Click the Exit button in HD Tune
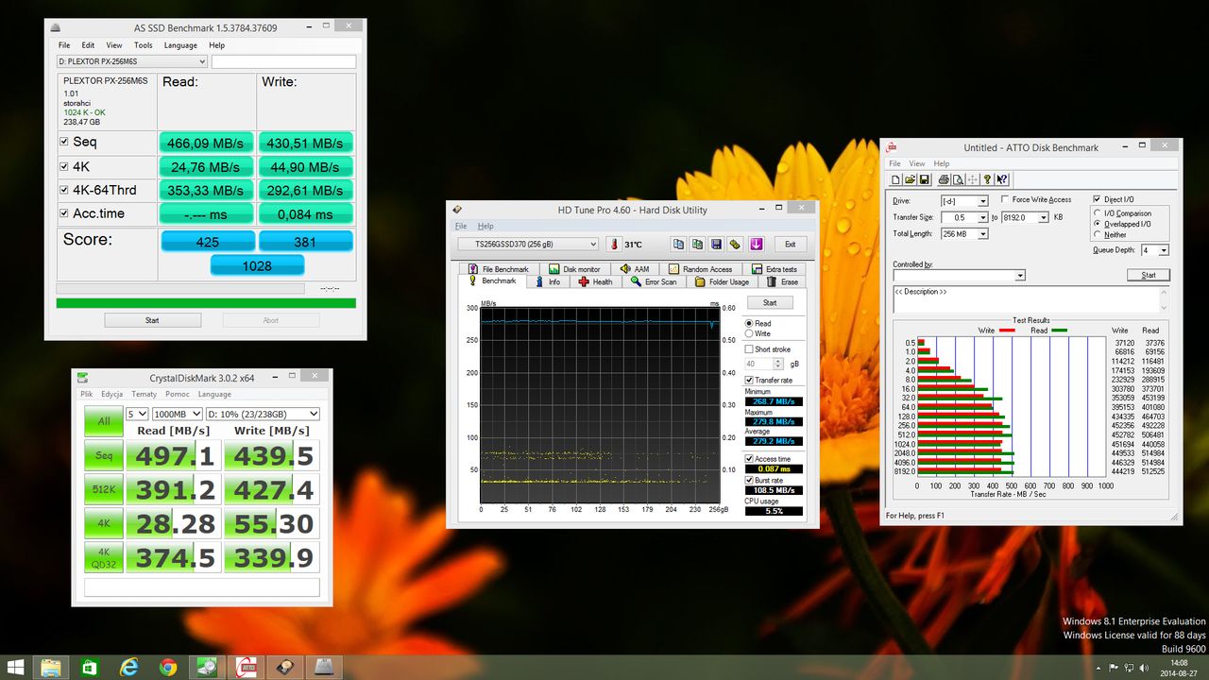Viewport: 1209px width, 680px height. (x=791, y=244)
